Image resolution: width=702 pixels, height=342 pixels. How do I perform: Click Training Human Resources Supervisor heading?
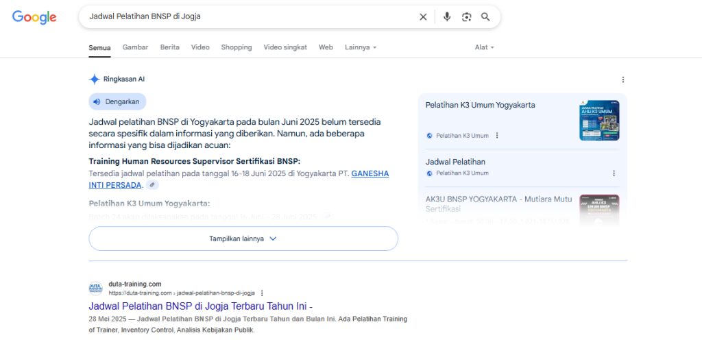tap(195, 161)
